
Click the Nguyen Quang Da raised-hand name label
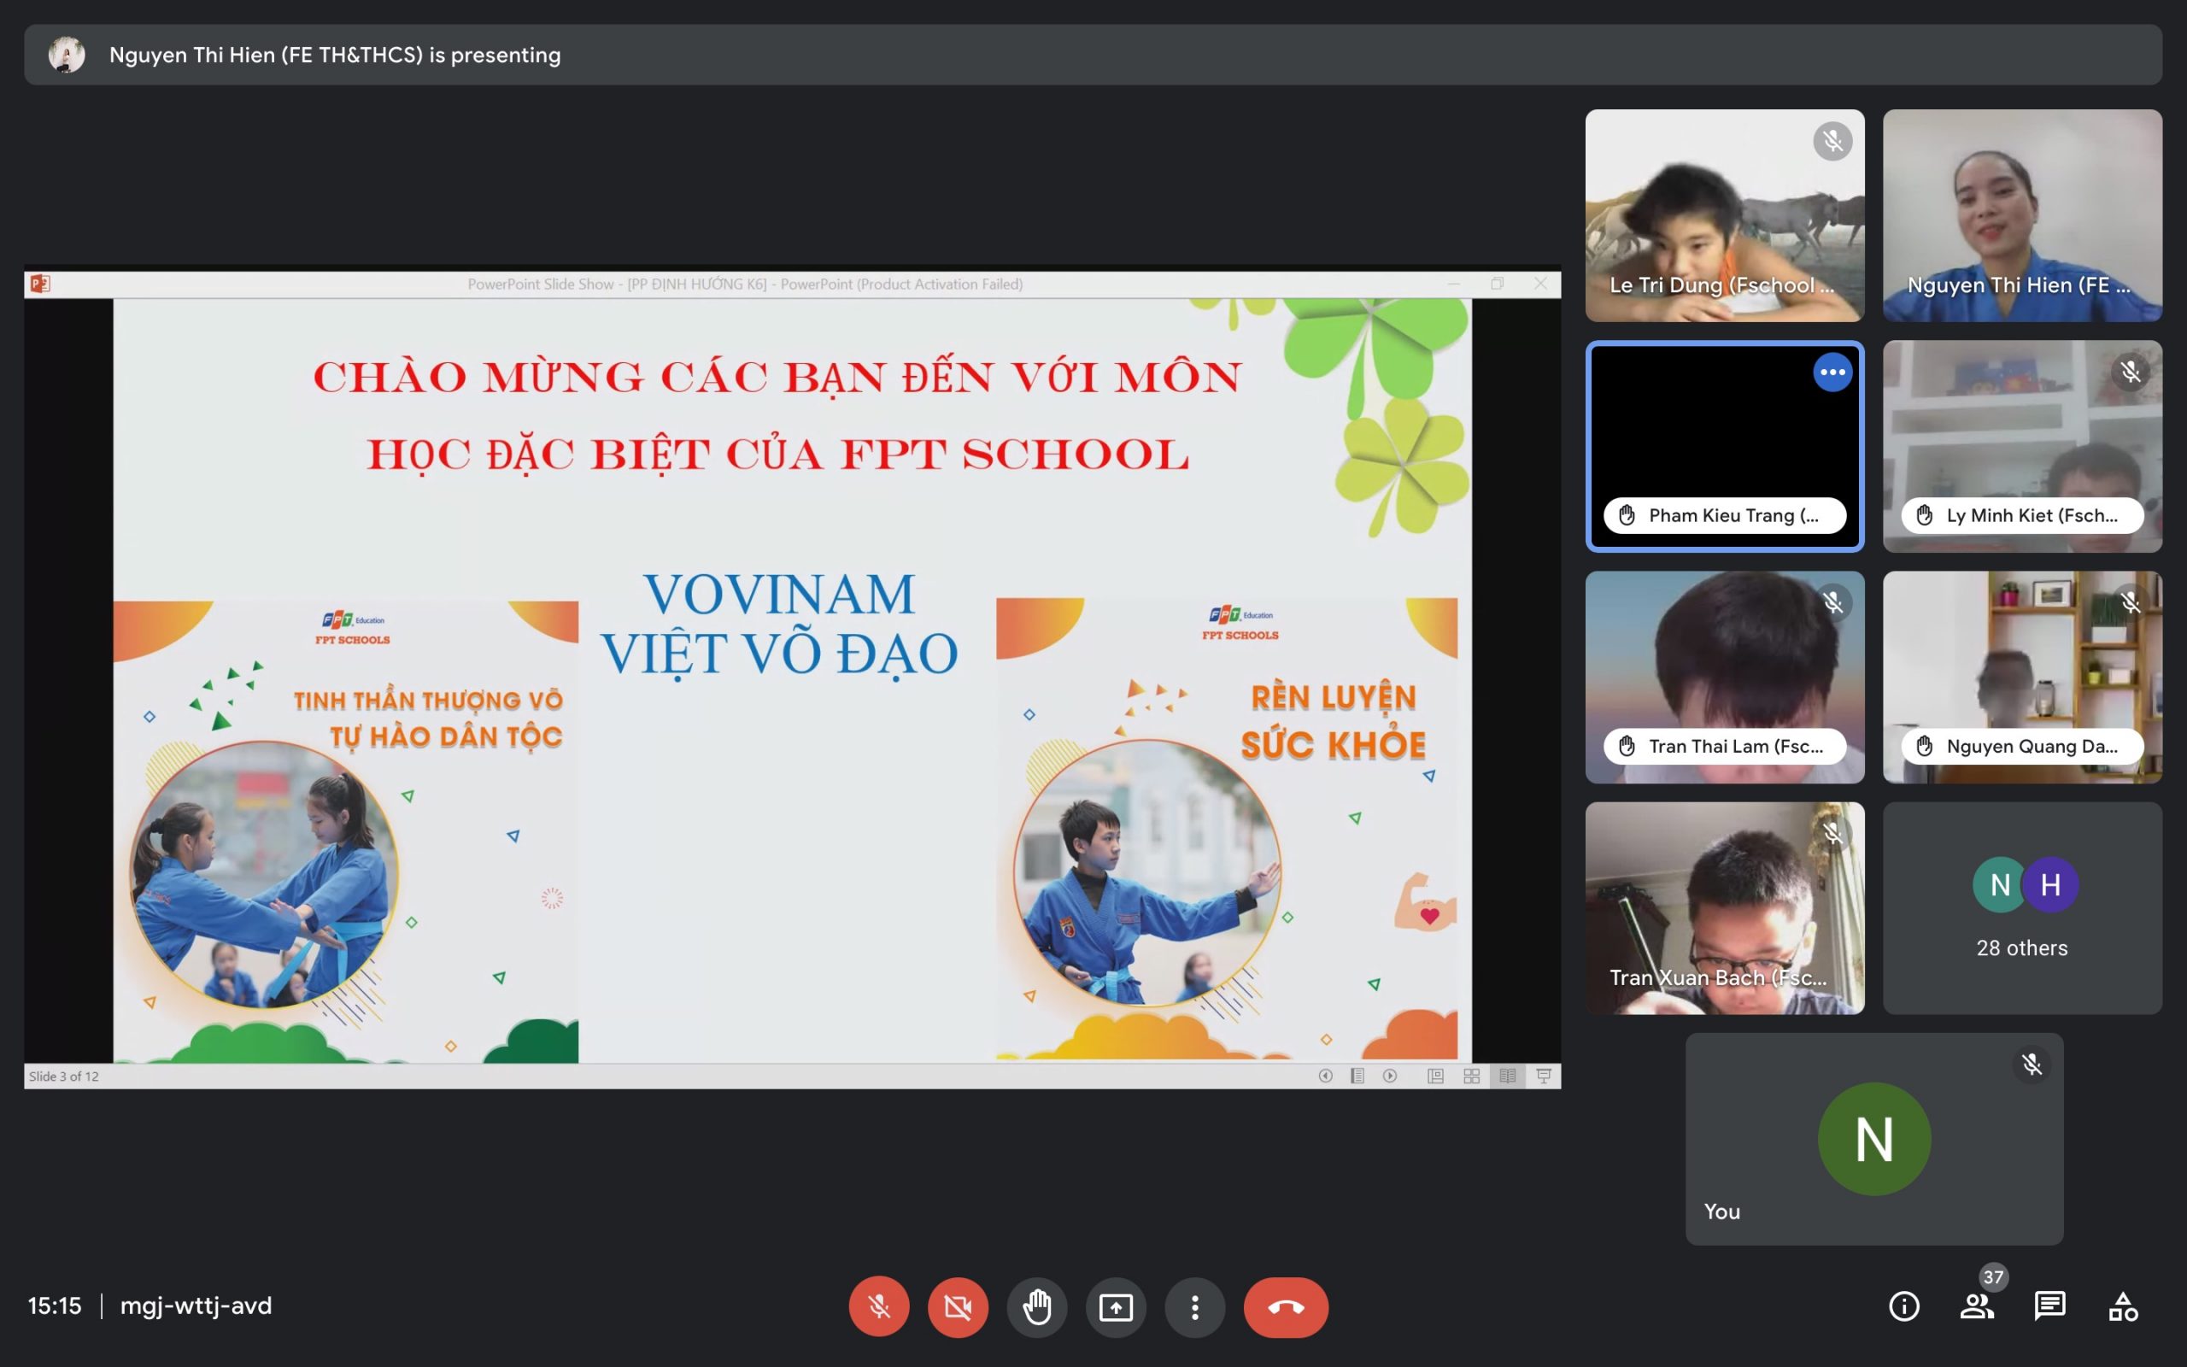2022,746
